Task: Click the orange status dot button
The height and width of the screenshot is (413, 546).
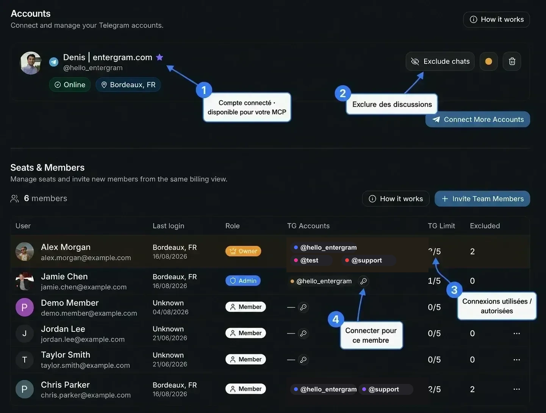Action: click(488, 61)
